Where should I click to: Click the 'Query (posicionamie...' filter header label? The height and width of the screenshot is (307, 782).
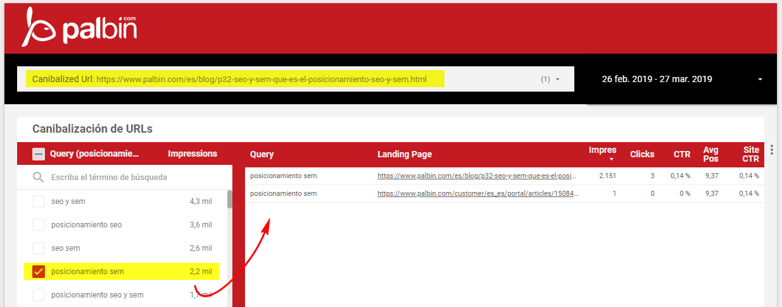point(94,153)
